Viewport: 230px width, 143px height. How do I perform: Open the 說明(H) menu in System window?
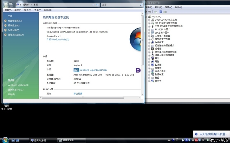[48, 10]
